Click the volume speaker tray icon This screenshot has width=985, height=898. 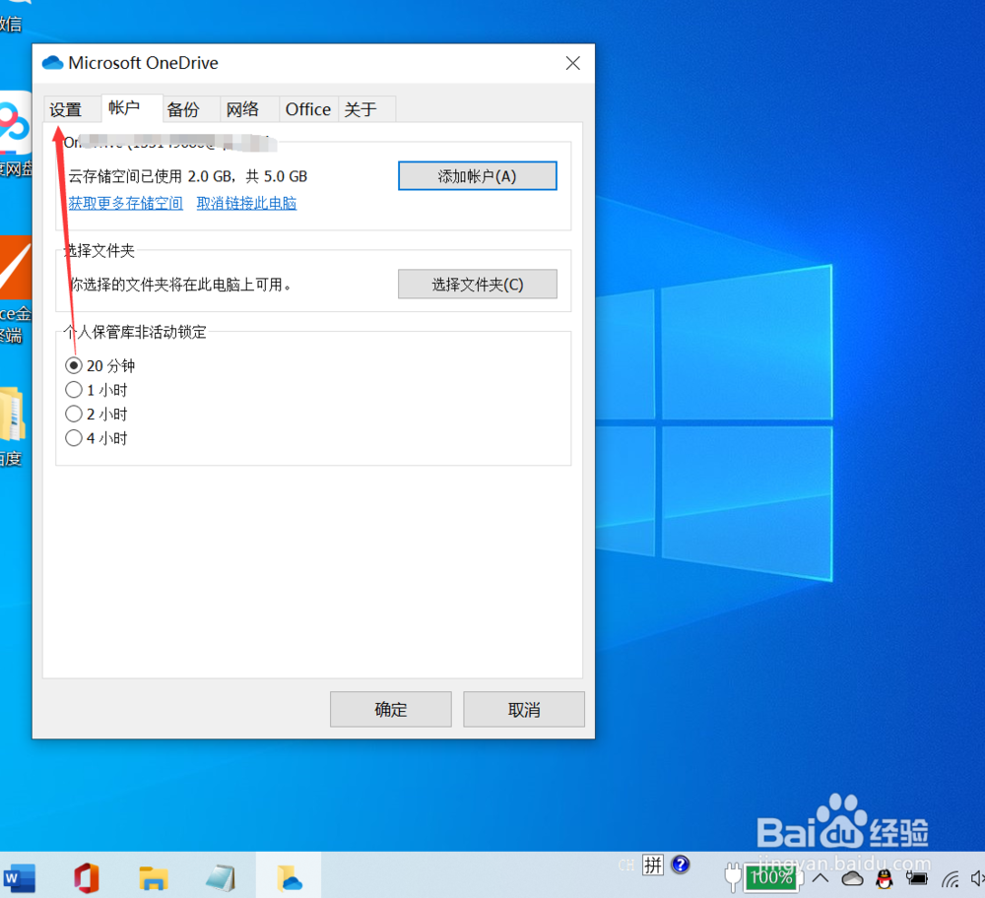[x=977, y=878]
